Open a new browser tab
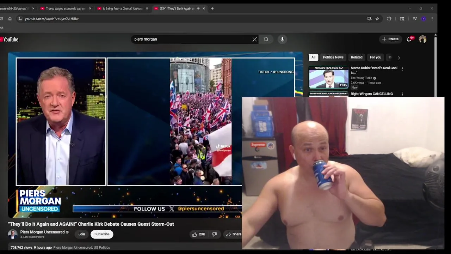This screenshot has width=451, height=254. click(x=212, y=8)
